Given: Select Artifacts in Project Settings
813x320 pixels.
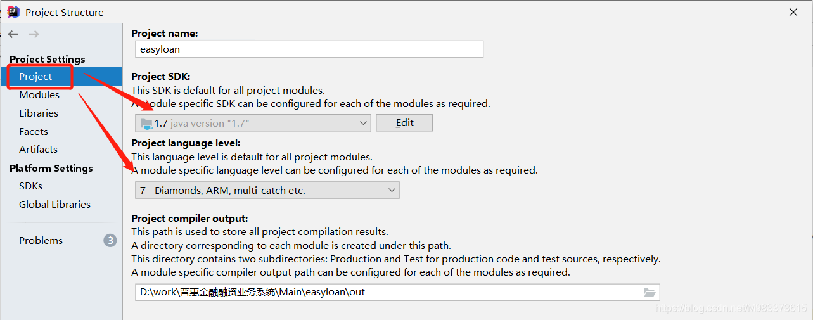Looking at the screenshot, I should (x=38, y=150).
